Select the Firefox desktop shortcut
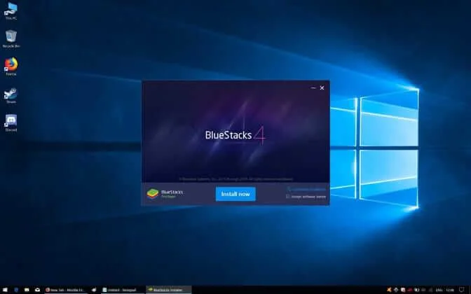Image resolution: width=471 pixels, height=294 pixels. point(11,66)
